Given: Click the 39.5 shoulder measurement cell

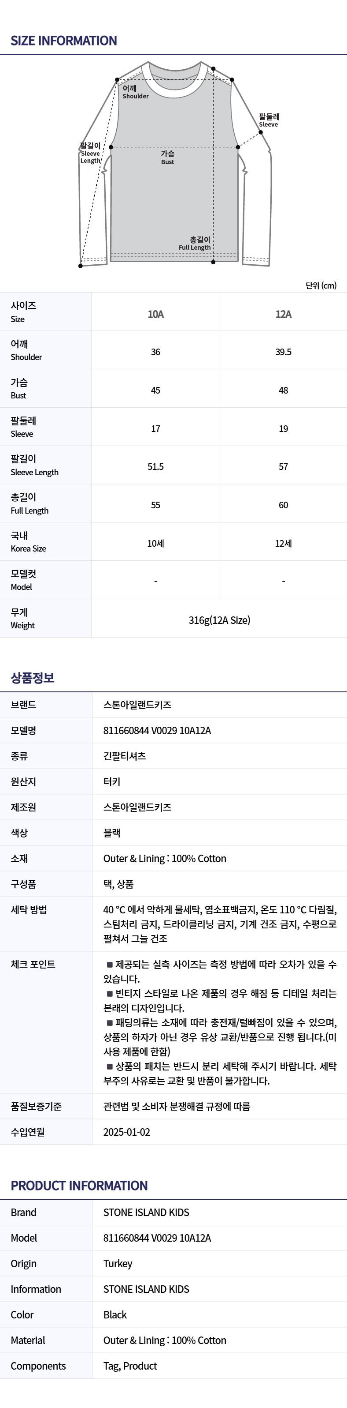Looking at the screenshot, I should coord(283,352).
